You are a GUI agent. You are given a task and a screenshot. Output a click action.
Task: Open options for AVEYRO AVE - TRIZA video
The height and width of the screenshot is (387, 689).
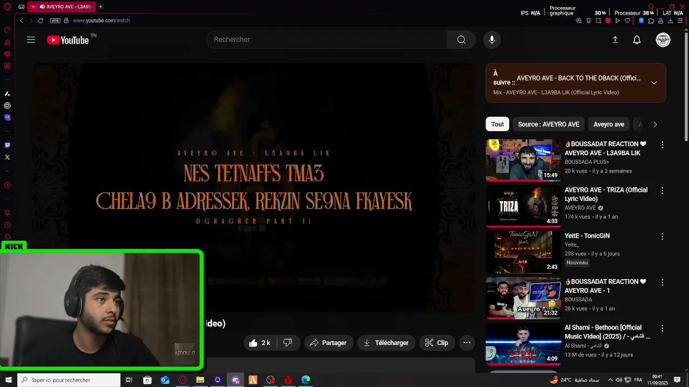pos(662,191)
